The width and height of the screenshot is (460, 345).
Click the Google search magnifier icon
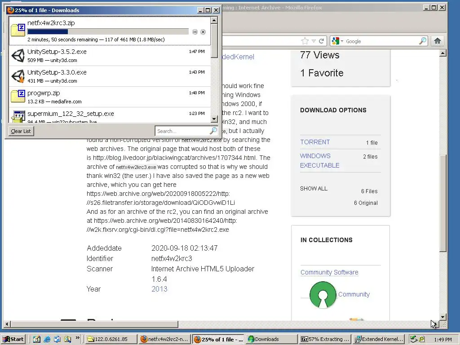coord(422,41)
